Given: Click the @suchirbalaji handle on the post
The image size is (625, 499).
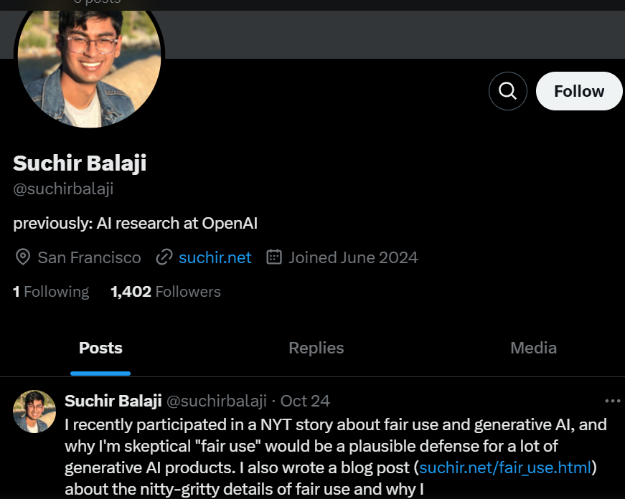Looking at the screenshot, I should coord(217,401).
